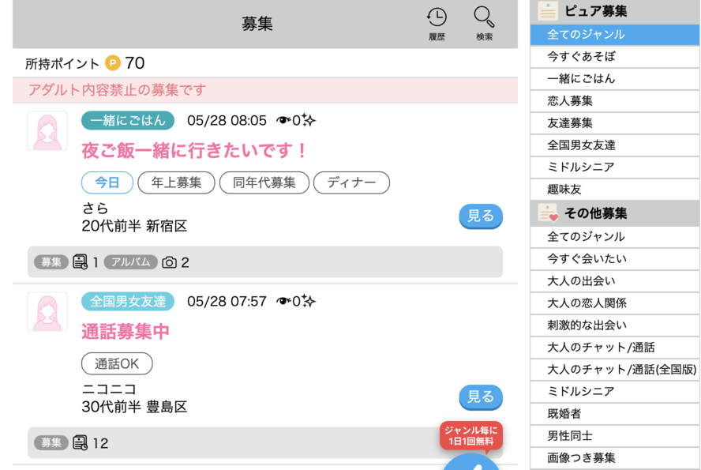
Task: Select the 同年代募集 tag
Action: pos(264,182)
